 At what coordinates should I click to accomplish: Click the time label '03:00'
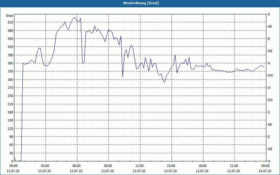pyautogui.click(x=45, y=166)
